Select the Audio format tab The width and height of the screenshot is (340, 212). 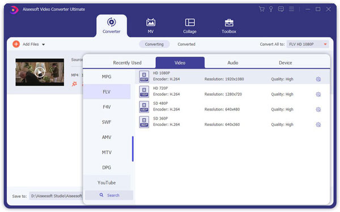pos(233,63)
